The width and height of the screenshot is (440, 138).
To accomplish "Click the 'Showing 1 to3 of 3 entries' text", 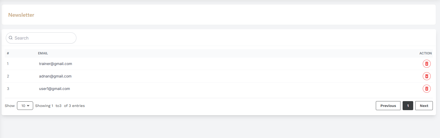I will [60, 106].
